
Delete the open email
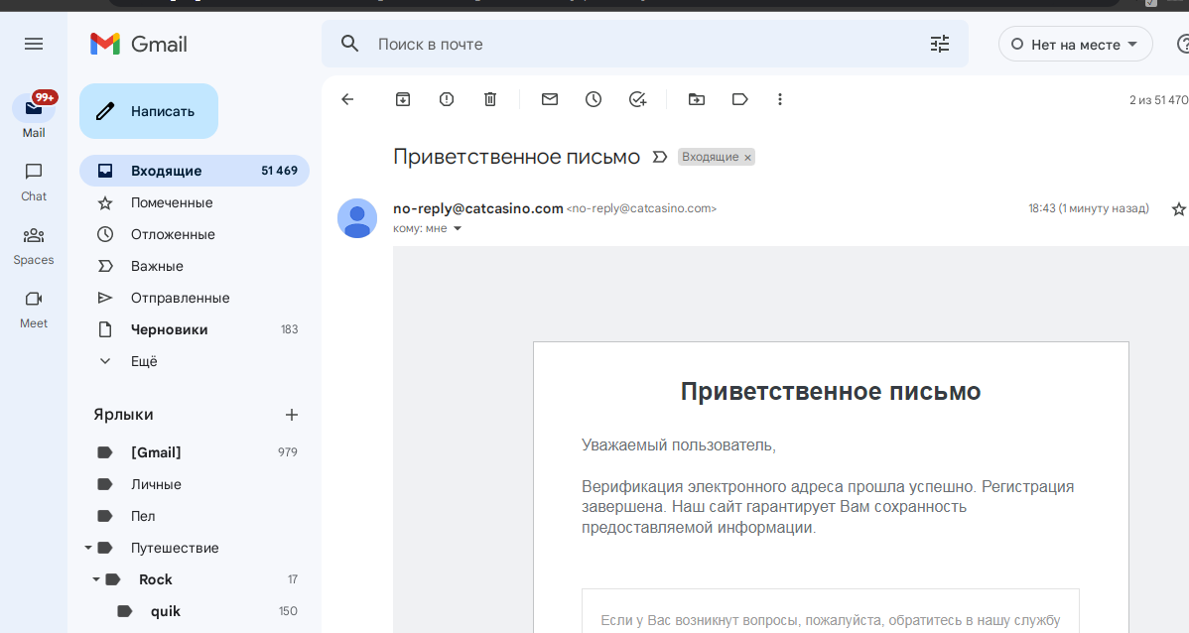489,99
